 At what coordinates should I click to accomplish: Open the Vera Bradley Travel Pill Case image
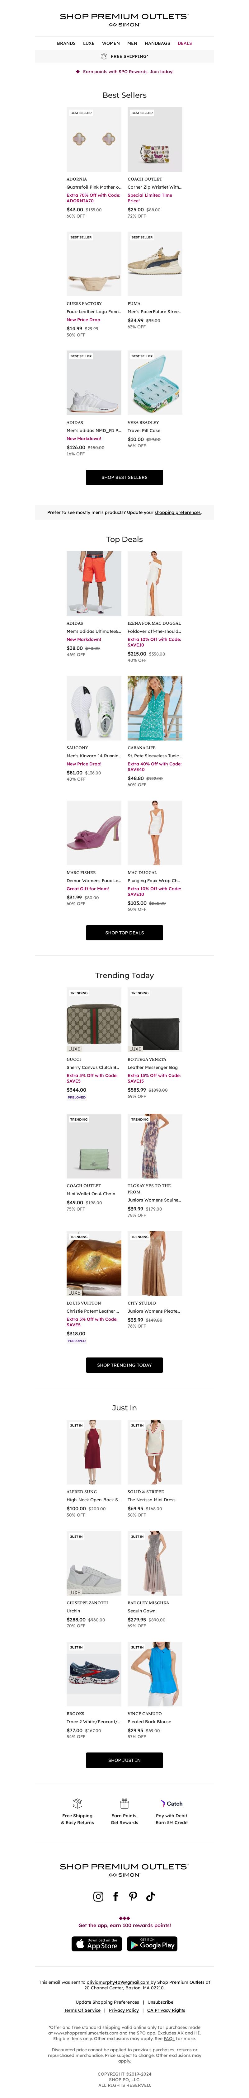[x=155, y=383]
